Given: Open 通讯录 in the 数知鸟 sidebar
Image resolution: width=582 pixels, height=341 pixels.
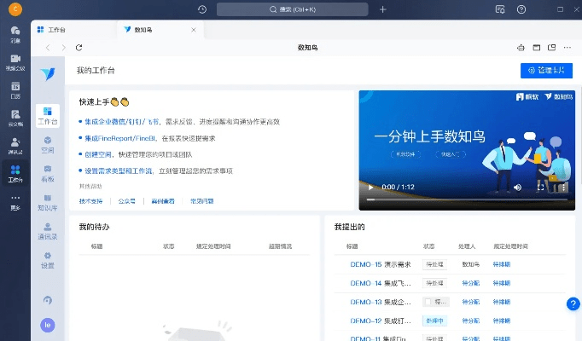Looking at the screenshot, I should [x=48, y=232].
